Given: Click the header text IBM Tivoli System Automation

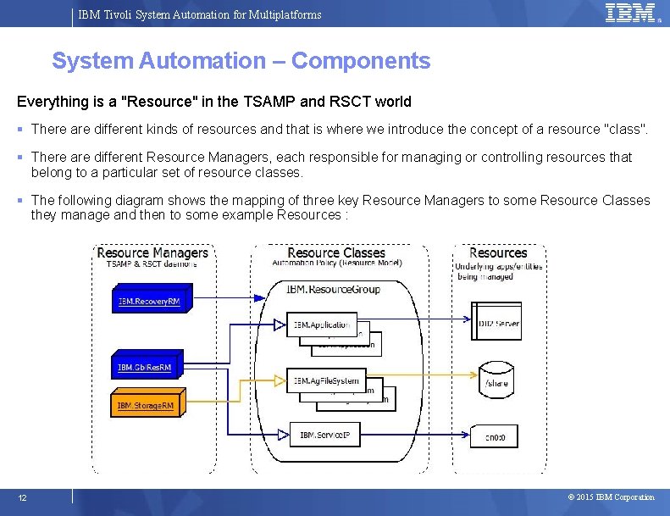Looking at the screenshot, I should coord(200,14).
